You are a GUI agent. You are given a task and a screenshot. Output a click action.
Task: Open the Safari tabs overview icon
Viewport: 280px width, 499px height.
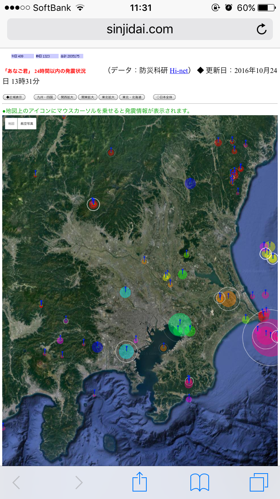point(259,482)
